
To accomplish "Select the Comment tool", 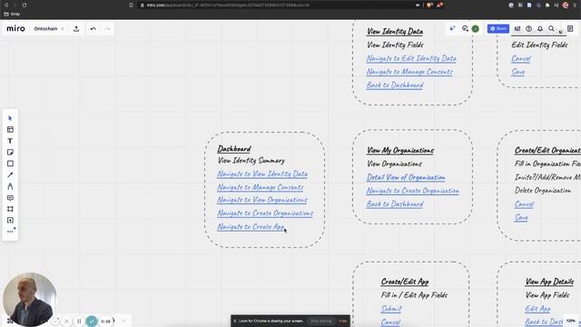I will click(10, 198).
